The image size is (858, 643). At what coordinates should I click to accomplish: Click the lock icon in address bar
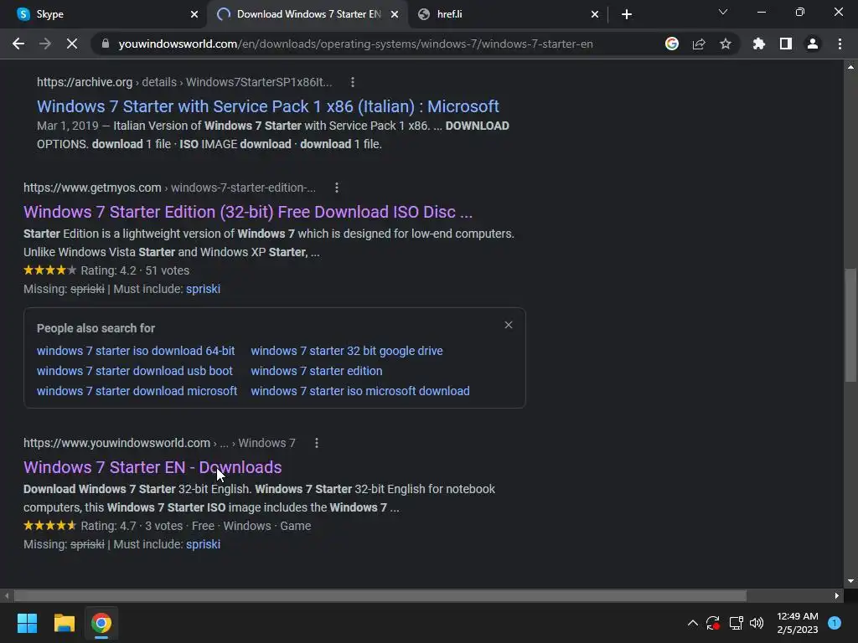click(106, 44)
